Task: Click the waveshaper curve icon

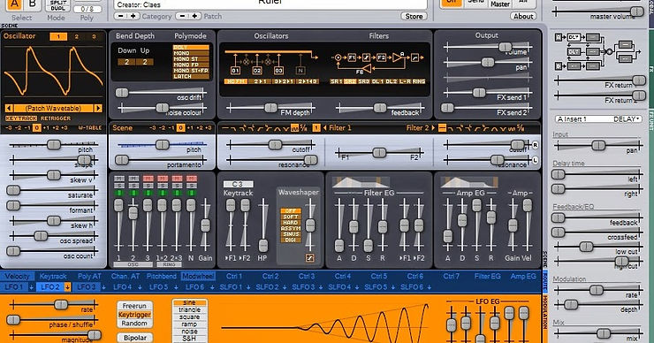Action: click(309, 258)
